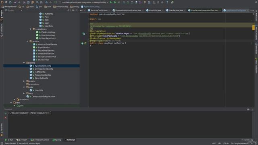The width and height of the screenshot is (258, 145).
Task: Collapse the repositories folder
Action: (31, 29)
